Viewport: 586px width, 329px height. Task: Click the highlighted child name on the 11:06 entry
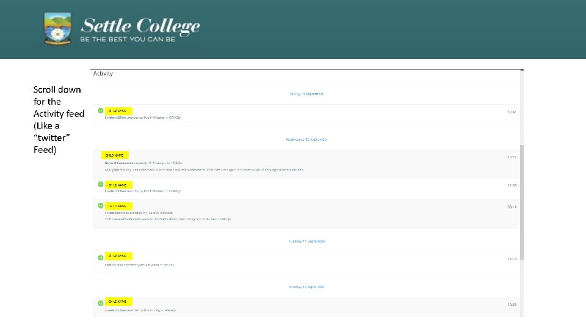tap(118, 185)
